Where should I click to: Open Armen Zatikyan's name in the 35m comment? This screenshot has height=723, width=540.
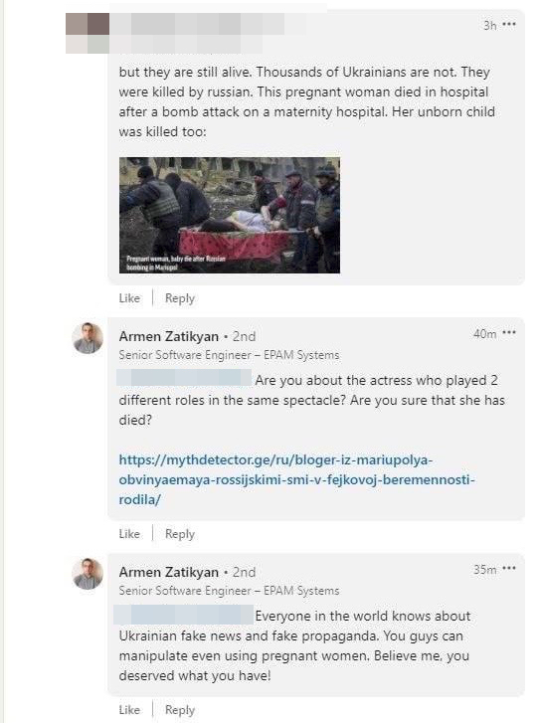(169, 572)
